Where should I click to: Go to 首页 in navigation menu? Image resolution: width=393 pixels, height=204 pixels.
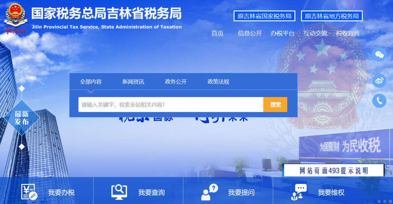coord(217,33)
